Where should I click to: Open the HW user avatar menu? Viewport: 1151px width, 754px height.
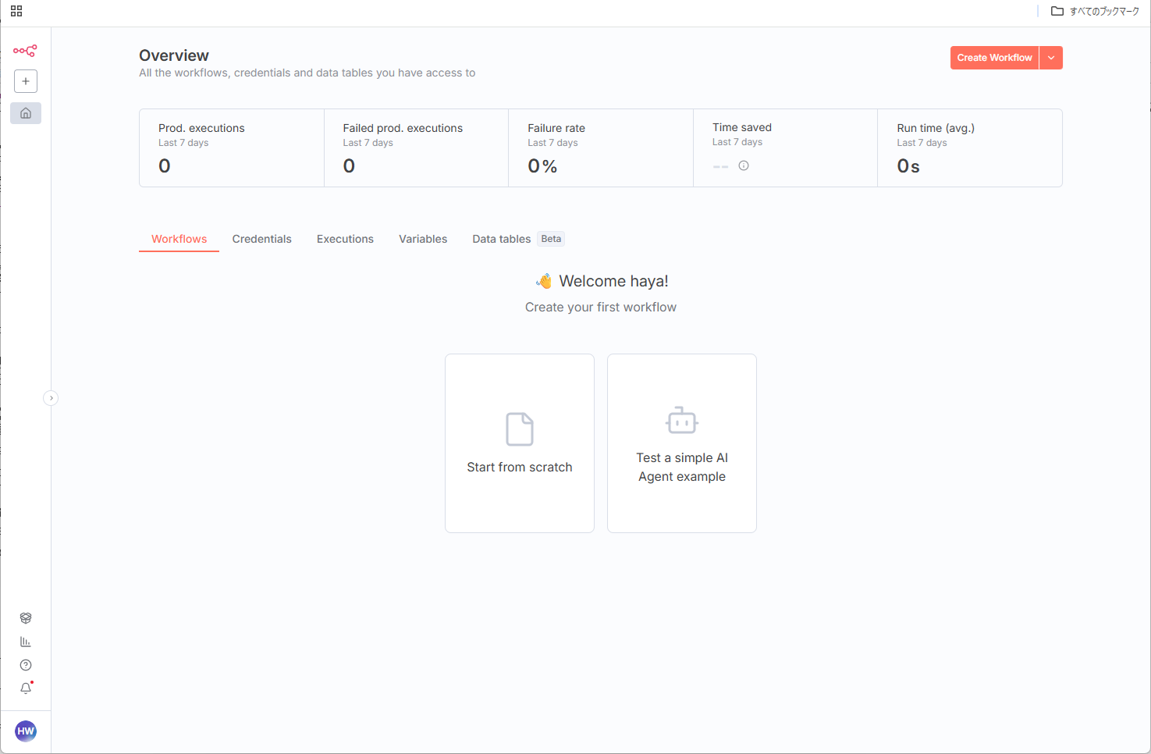click(26, 731)
